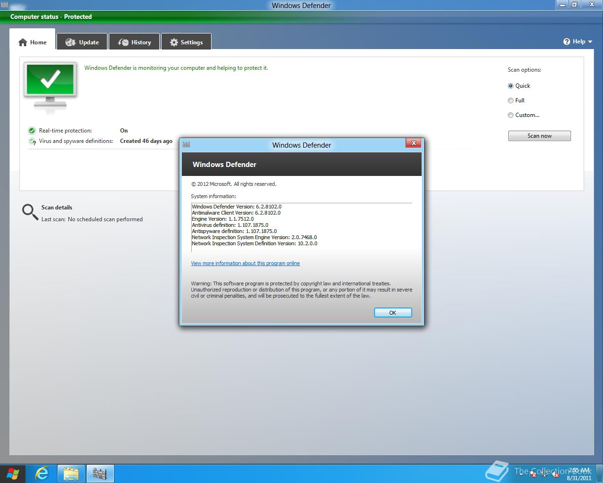Screen dimensions: 603x483
Task: Open the Action Center flag icon
Action: tap(533, 474)
